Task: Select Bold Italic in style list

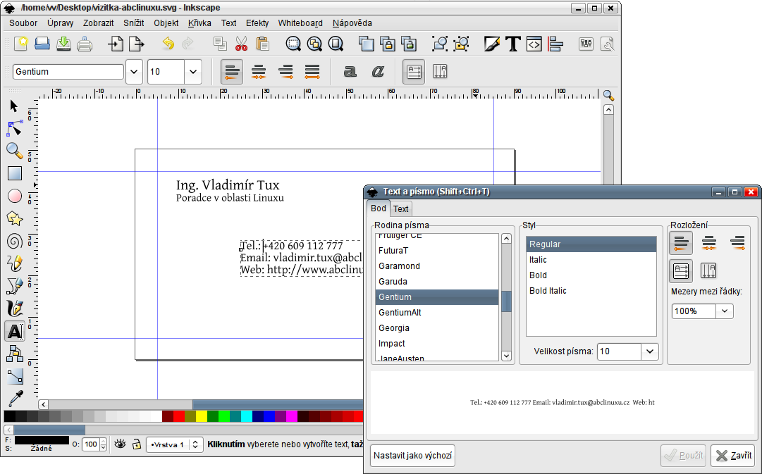Action: click(591, 291)
